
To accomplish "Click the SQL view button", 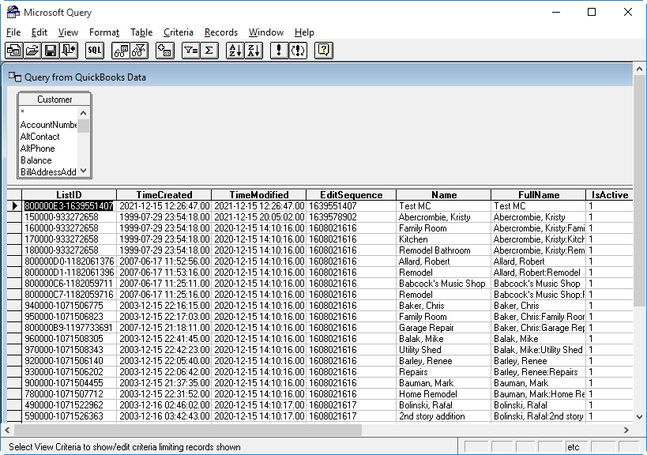I will (x=95, y=51).
